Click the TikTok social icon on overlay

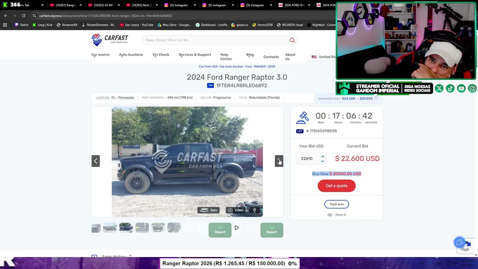pos(450,89)
